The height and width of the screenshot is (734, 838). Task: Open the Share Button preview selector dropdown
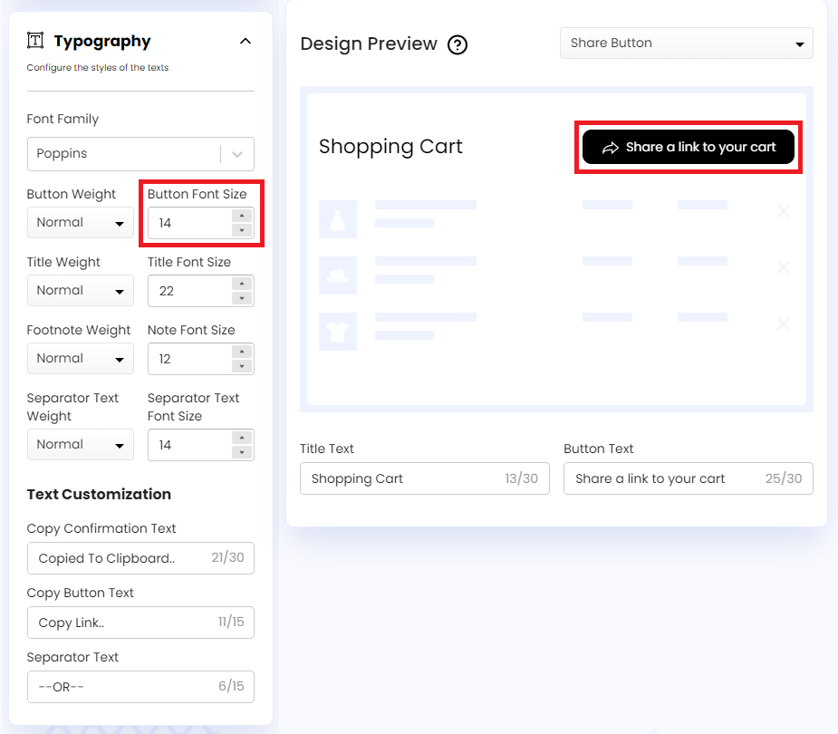[686, 43]
